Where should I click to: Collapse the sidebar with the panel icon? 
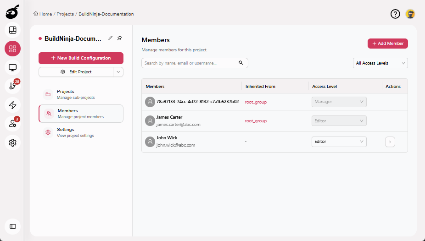12,226
